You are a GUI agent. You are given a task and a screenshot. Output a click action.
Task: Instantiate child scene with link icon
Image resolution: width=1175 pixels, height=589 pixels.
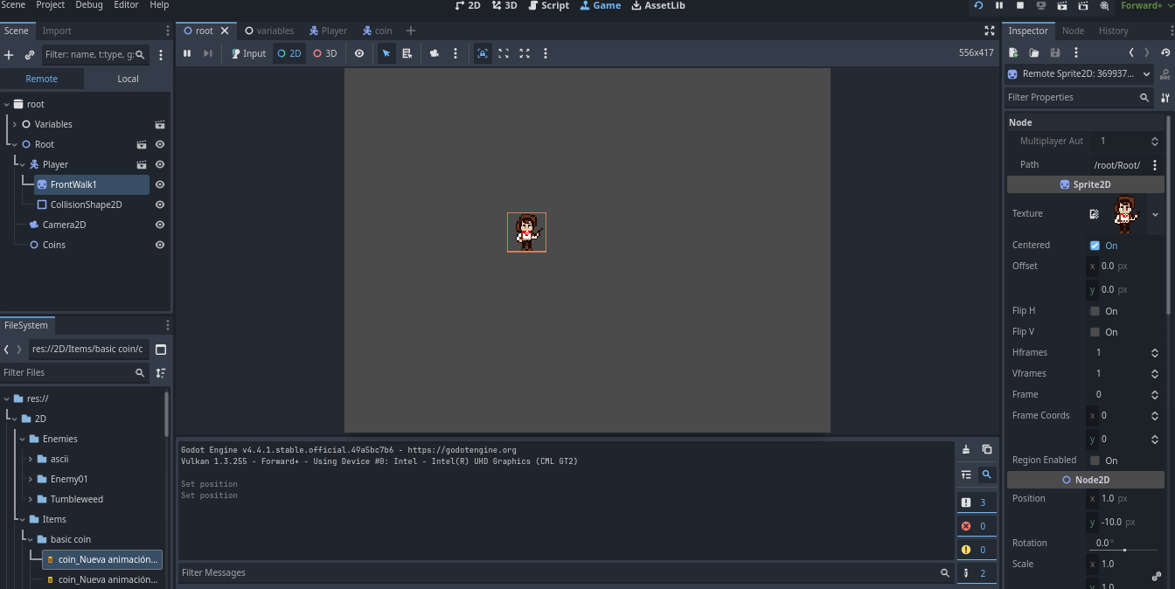click(x=30, y=55)
